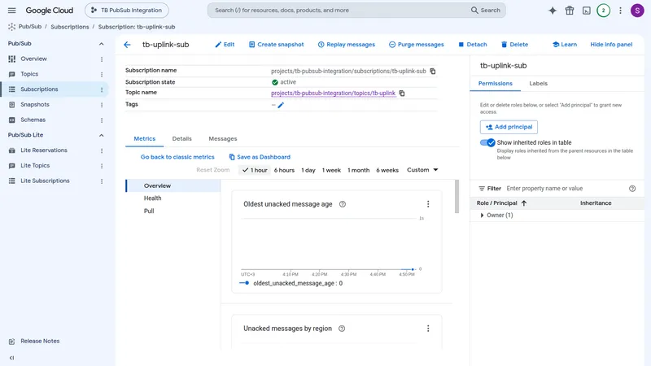
Task: Open the TB PubSub Integration project picker
Action: (127, 11)
